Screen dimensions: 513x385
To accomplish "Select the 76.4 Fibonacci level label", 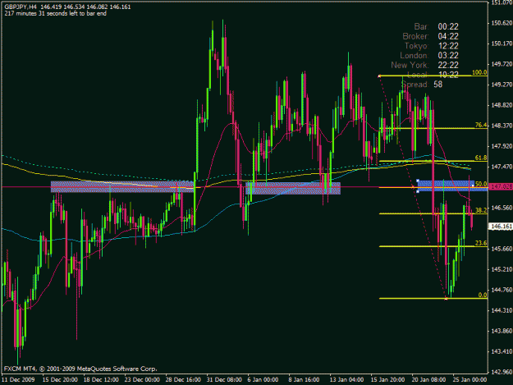I will pos(481,125).
